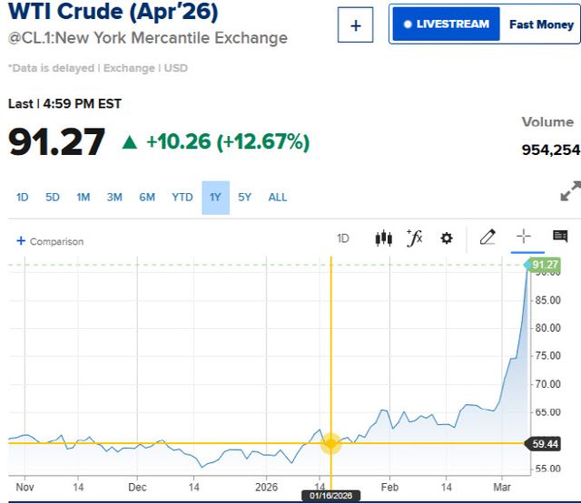The image size is (581, 503).
Task: Toggle the crosshair cursor tool
Action: (x=524, y=237)
